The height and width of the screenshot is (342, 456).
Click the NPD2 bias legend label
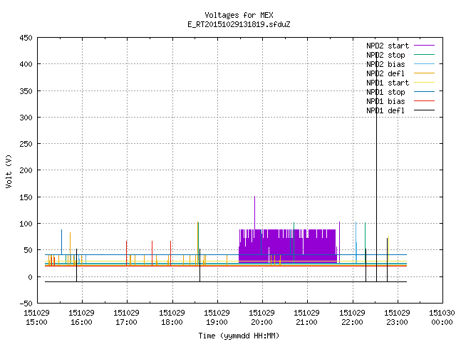click(385, 64)
